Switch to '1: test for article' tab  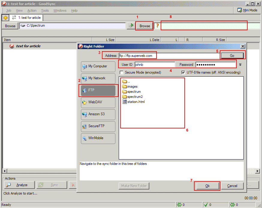tap(26, 18)
